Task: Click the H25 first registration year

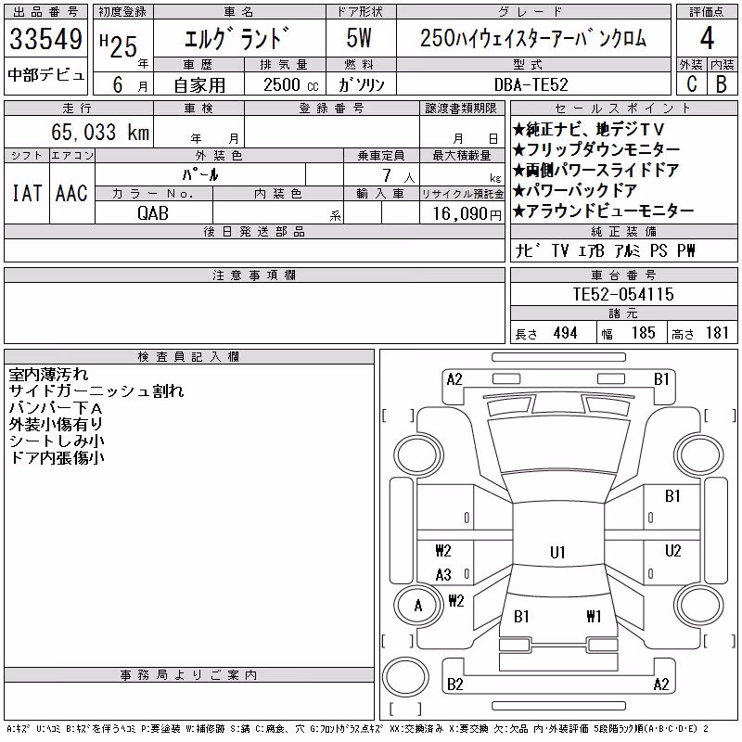Action: pos(119,47)
